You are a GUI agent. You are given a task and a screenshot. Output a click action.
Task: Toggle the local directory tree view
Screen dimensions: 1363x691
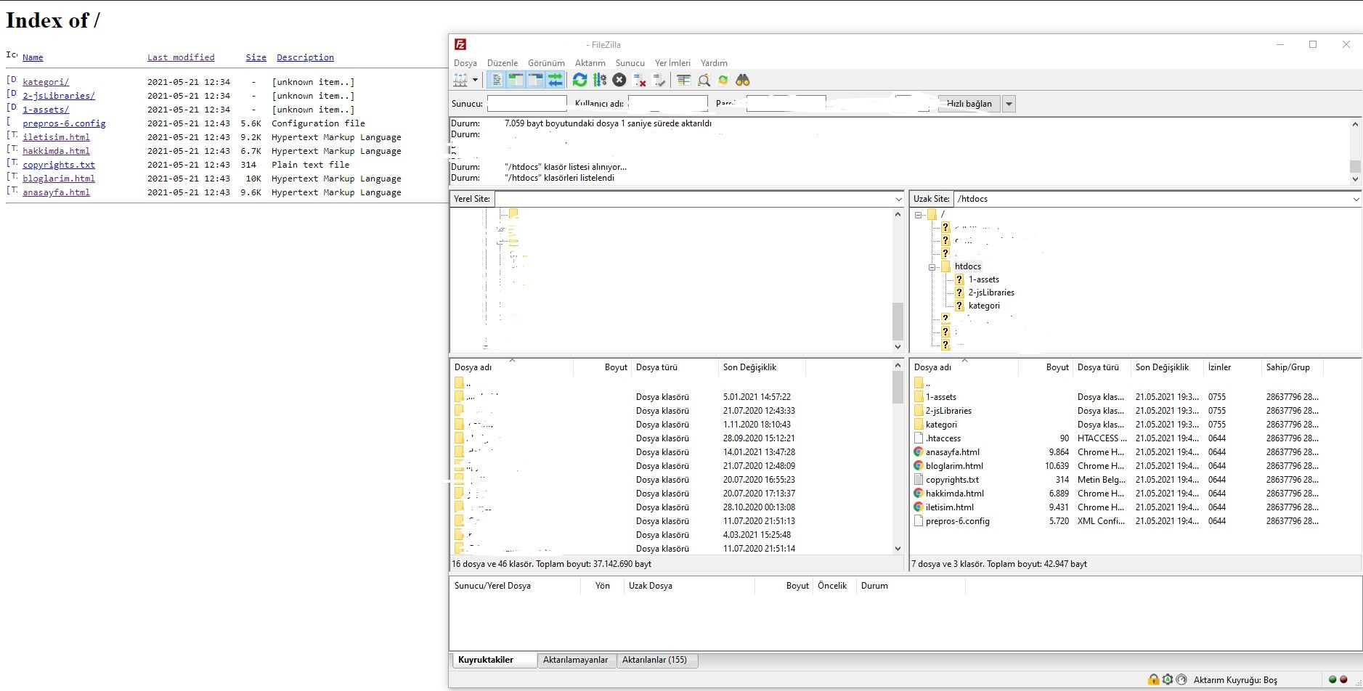click(x=516, y=80)
